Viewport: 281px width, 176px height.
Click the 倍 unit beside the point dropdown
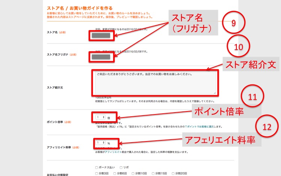(109, 118)
